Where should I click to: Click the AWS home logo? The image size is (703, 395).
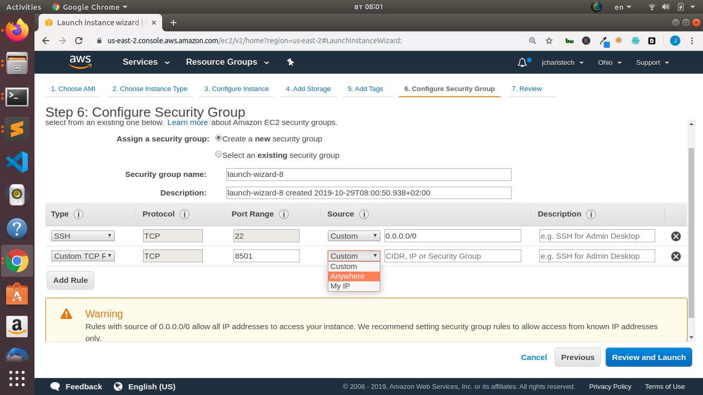80,62
